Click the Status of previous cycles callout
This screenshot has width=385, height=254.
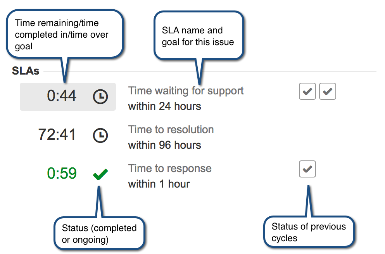[309, 232]
